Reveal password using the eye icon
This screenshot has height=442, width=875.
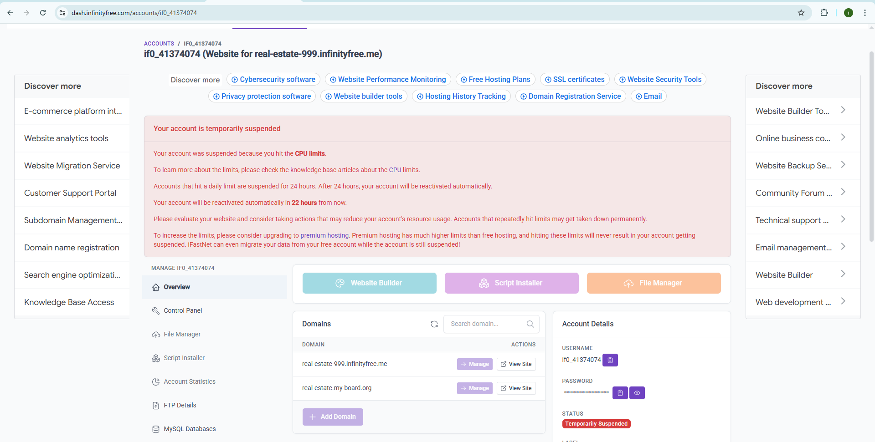click(637, 393)
